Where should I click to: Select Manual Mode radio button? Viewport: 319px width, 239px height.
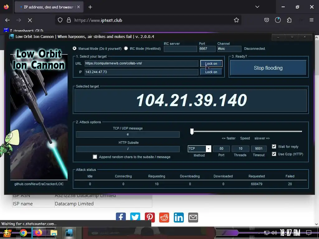(74, 48)
